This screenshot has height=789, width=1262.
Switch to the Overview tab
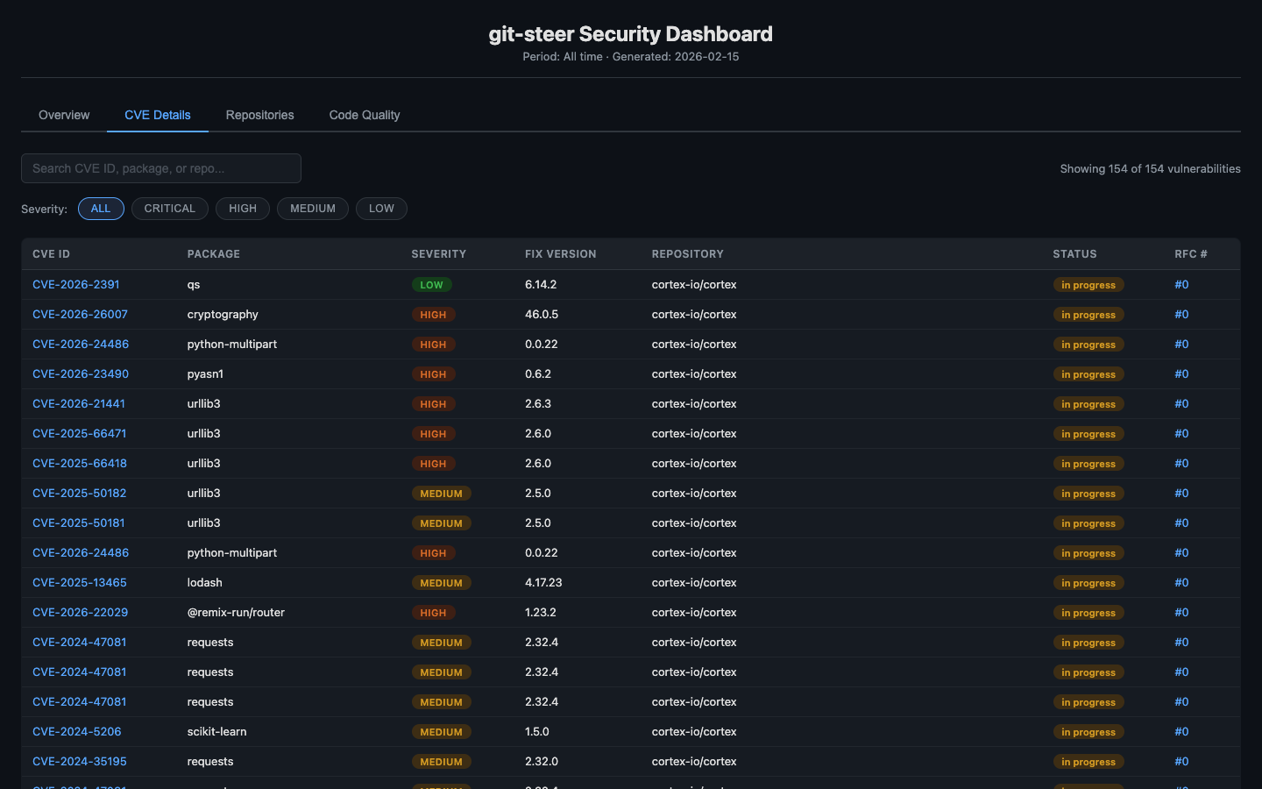(63, 115)
